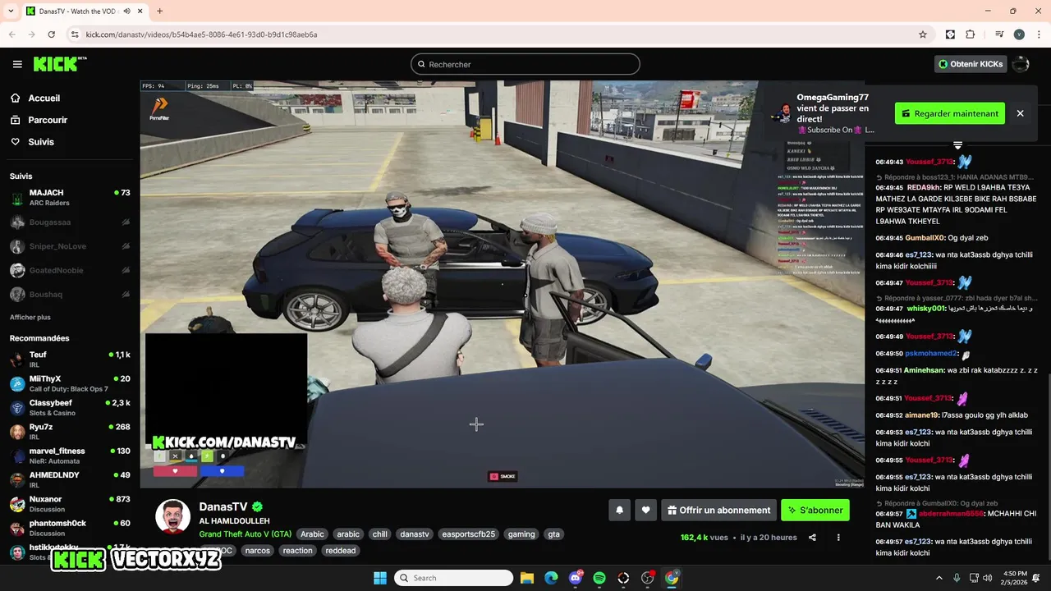Open recommended channel Nuxanor

coord(70,504)
